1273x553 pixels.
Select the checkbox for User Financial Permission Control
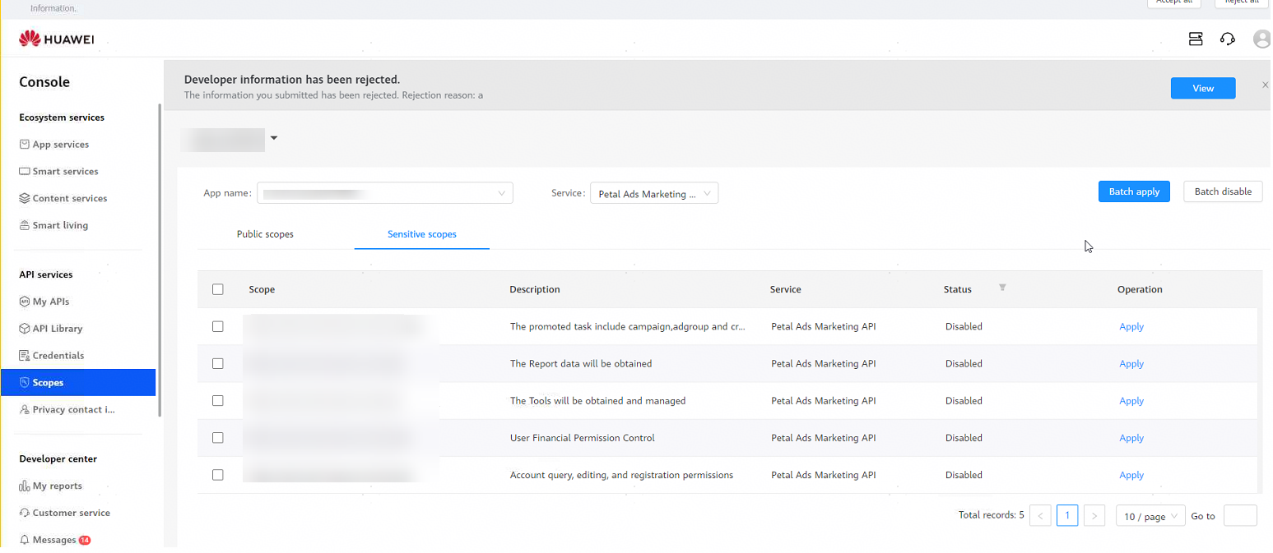[217, 438]
